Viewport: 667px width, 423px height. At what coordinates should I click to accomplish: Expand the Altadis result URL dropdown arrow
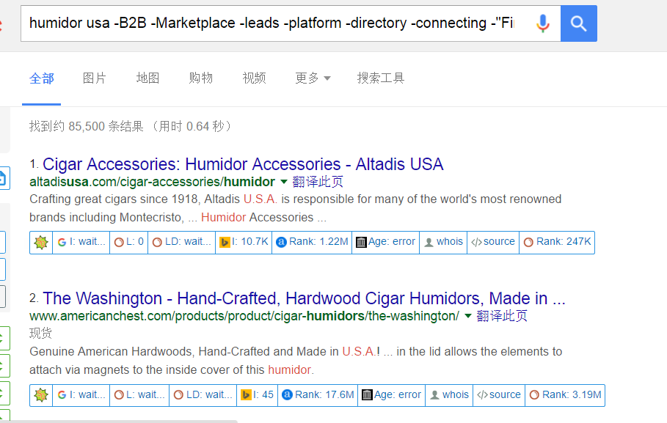click(x=284, y=182)
